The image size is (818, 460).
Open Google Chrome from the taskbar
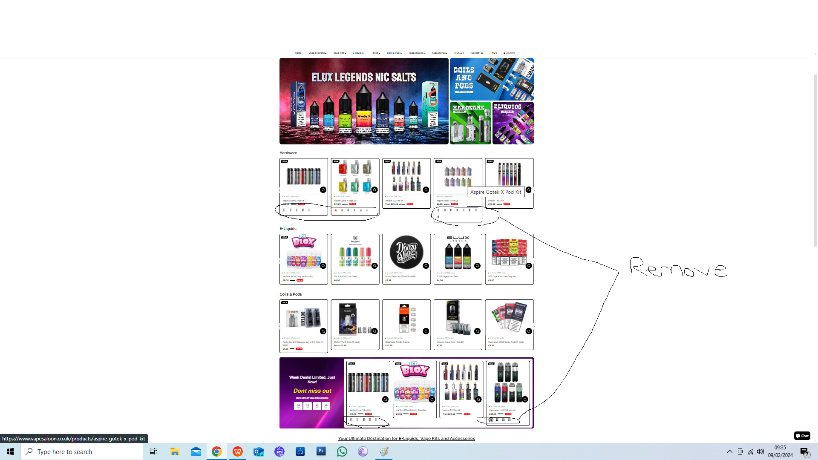click(216, 451)
